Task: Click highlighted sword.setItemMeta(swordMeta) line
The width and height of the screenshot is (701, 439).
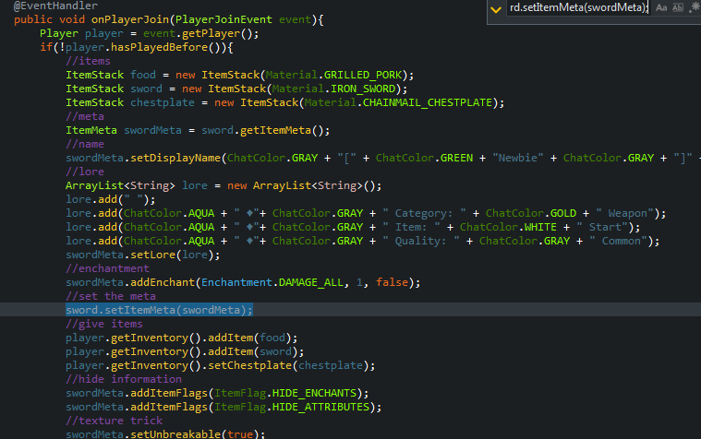Action: tap(159, 311)
